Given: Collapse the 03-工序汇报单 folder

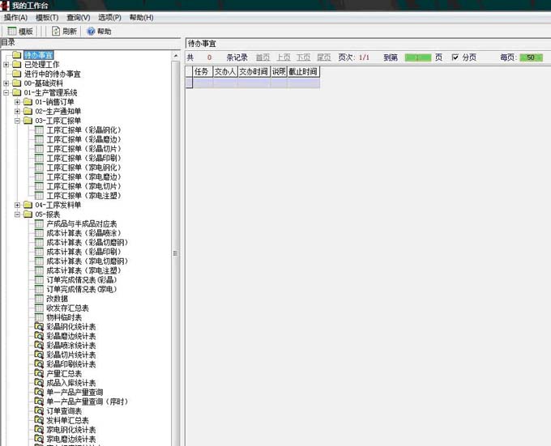Looking at the screenshot, I should point(18,121).
